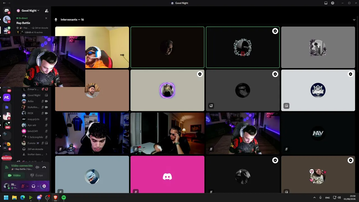Screen dimensions: 359x202
Task: Turn on camera with Vidéo button
Action: coord(14,175)
